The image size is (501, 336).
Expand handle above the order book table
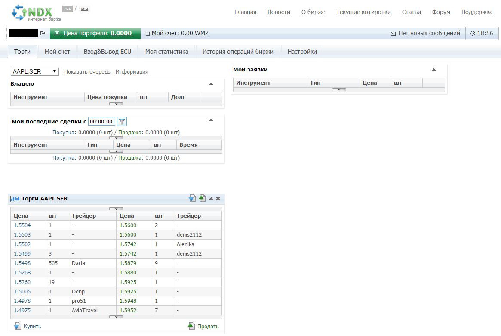point(116,209)
